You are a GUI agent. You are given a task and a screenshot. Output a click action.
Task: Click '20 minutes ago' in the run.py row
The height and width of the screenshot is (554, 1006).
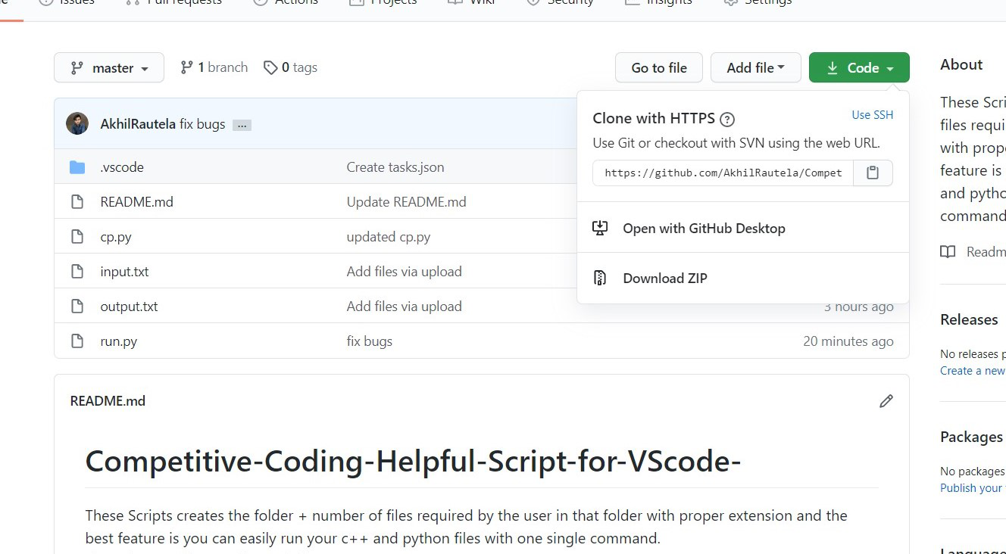(x=848, y=341)
